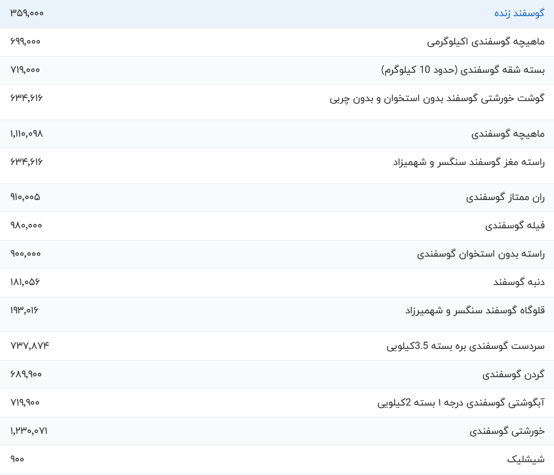This screenshot has height=475, width=554.
Task: Select راسته بدون استخوان گوسفندی item
Action: point(481,254)
